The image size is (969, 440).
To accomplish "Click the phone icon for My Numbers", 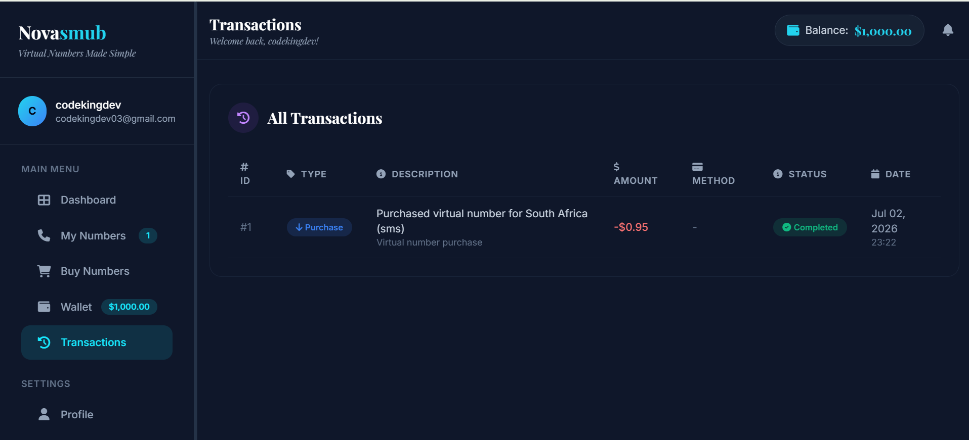I will (44, 235).
